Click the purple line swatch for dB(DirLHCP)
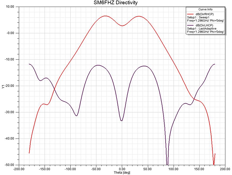The width and height of the screenshot is (232, 175). tap(191, 25)
